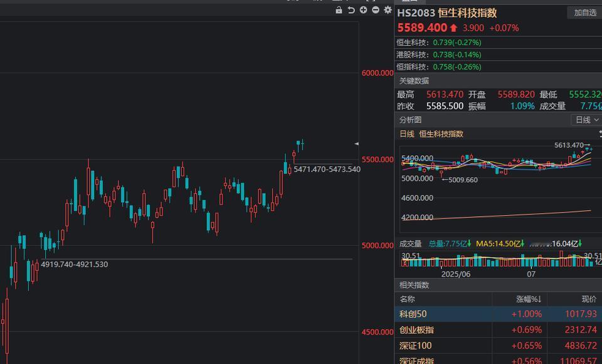Click the 名称 column header
The image size is (602, 364).
coord(407,299)
